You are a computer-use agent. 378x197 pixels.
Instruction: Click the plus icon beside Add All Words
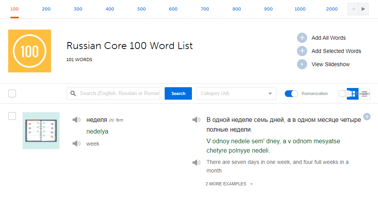(302, 38)
